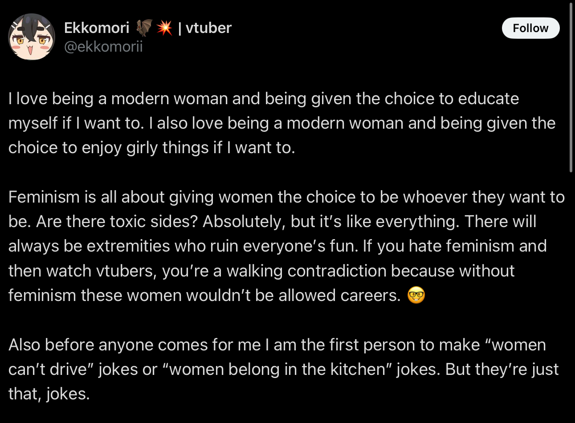Open the @ekkomorii handle link
The height and width of the screenshot is (423, 575).
[103, 46]
